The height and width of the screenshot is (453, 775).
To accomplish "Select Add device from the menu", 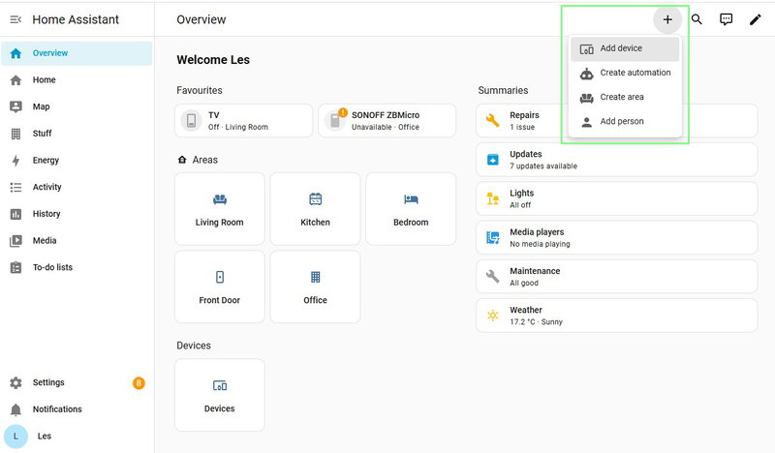I will [x=625, y=48].
